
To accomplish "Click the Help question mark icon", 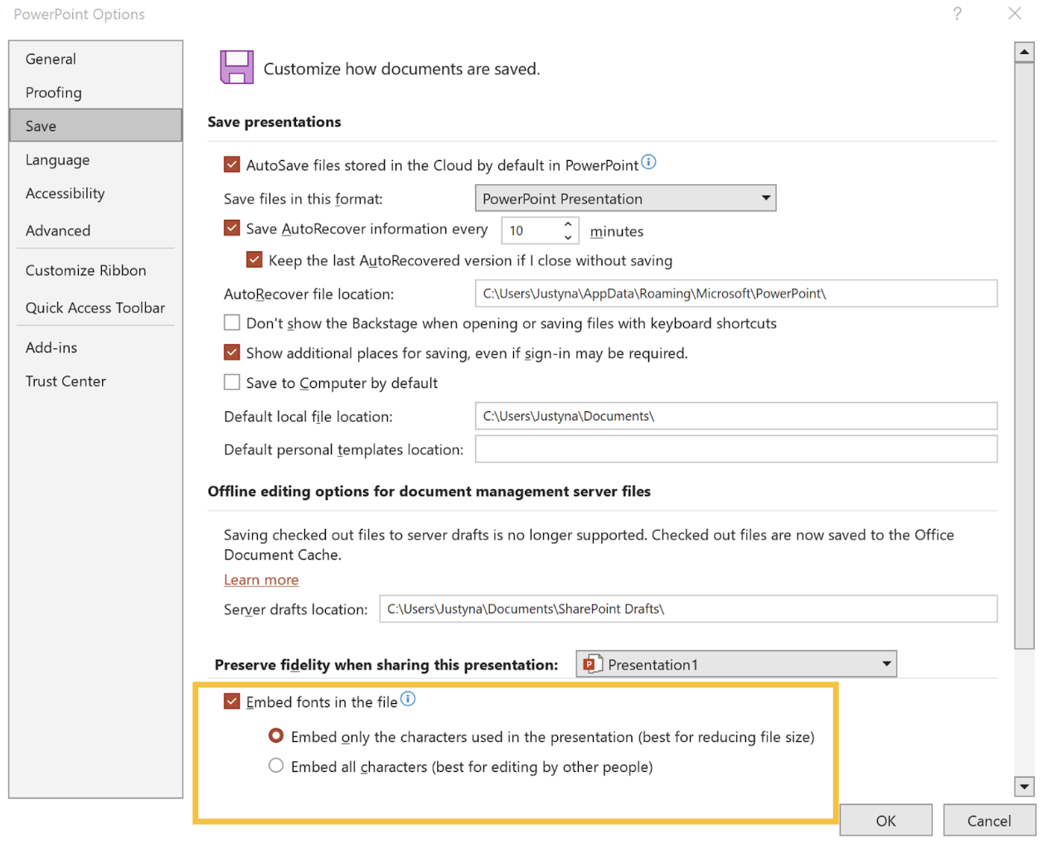I will click(x=957, y=13).
